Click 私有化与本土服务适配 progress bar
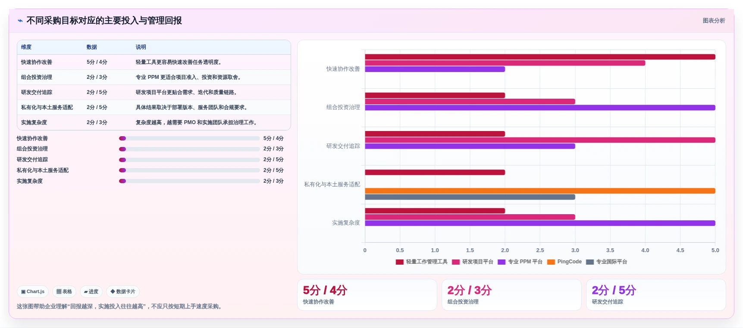 tap(189, 170)
